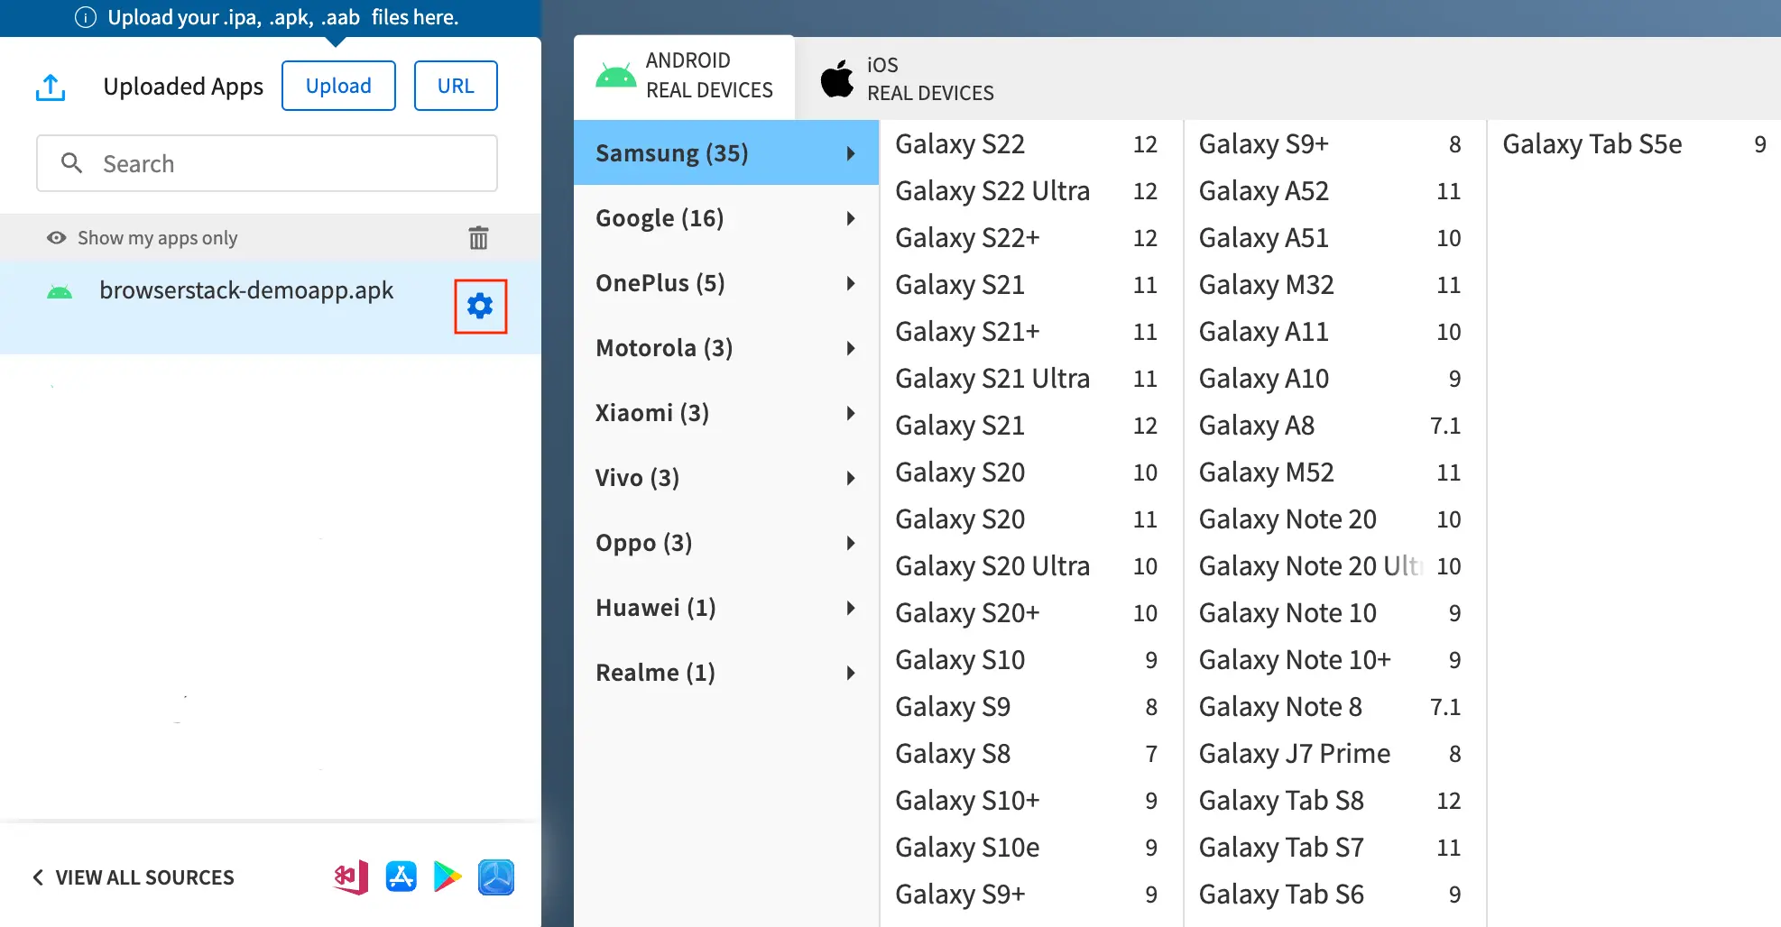Screen dimensions: 1781x927
Task: Open the TestFlight source icon
Action: [496, 877]
